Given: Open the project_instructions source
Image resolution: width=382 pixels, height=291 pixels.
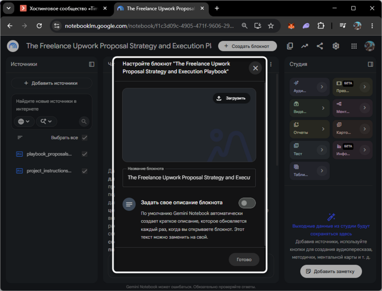Looking at the screenshot, I should [x=49, y=171].
